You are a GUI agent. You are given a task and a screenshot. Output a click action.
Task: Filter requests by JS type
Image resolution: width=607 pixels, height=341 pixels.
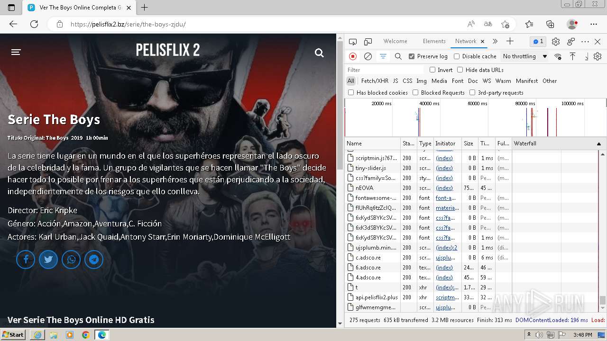click(395, 81)
